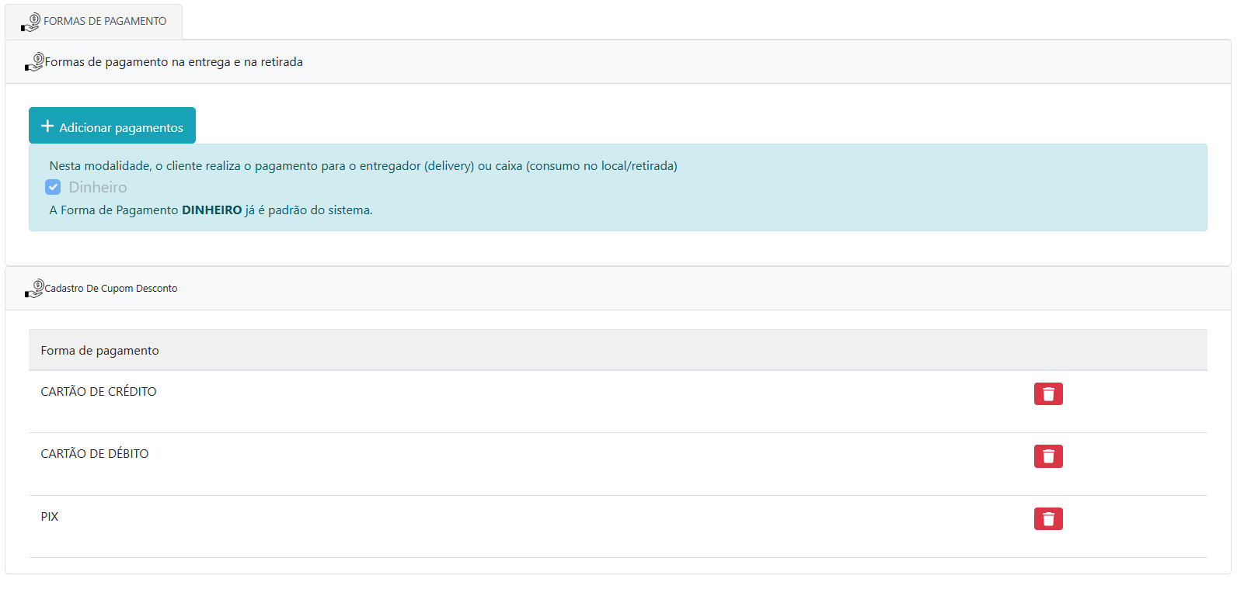Click the icon beside Formas de pagamento na entrega
Viewport: 1237px width, 589px height.
point(34,62)
